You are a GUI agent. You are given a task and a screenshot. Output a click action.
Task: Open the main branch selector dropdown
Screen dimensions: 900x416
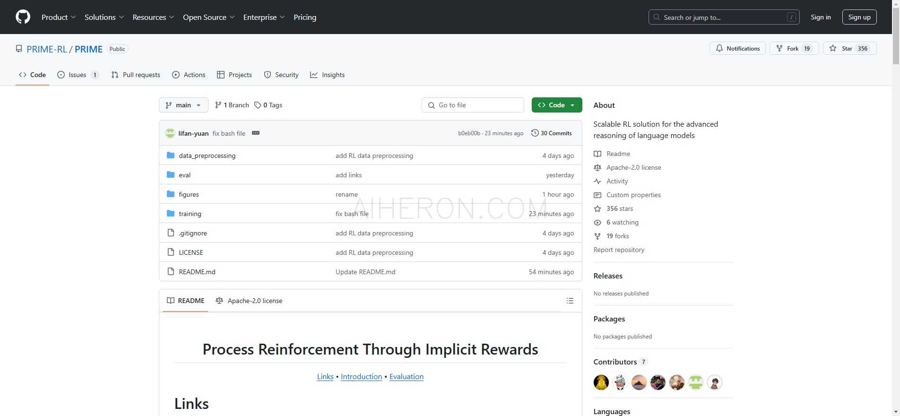[x=183, y=105]
